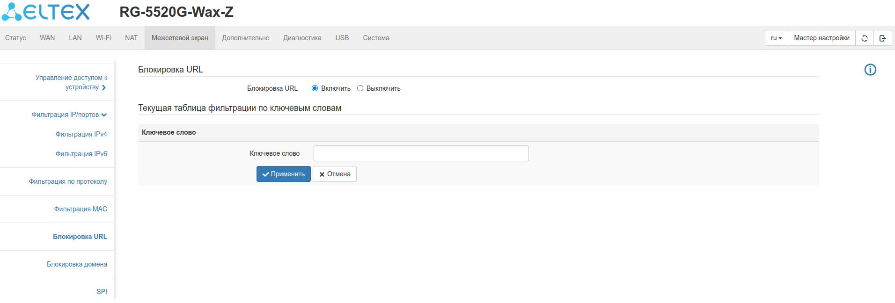Switch to the Диагностика tab
Viewport: 895px width, 303px height.
pyautogui.click(x=302, y=38)
